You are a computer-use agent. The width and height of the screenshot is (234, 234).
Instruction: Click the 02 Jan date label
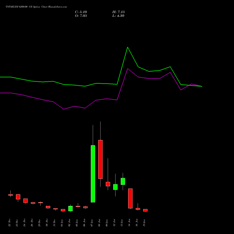(x=69, y=223)
